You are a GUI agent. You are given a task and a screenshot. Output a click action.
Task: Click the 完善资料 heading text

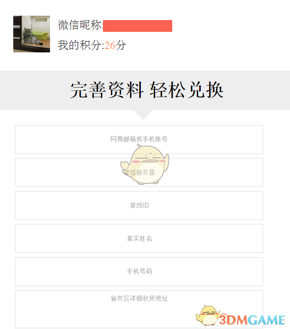[107, 90]
